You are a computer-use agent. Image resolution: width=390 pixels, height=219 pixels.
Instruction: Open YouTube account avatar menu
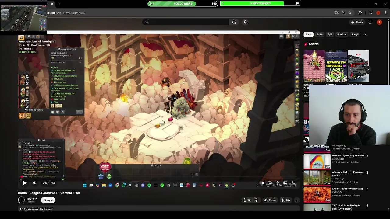(x=379, y=22)
